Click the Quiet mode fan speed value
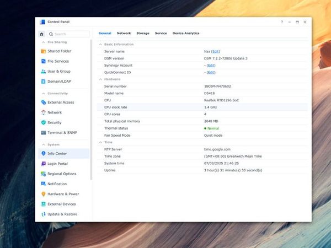The image size is (331, 248). [213, 136]
